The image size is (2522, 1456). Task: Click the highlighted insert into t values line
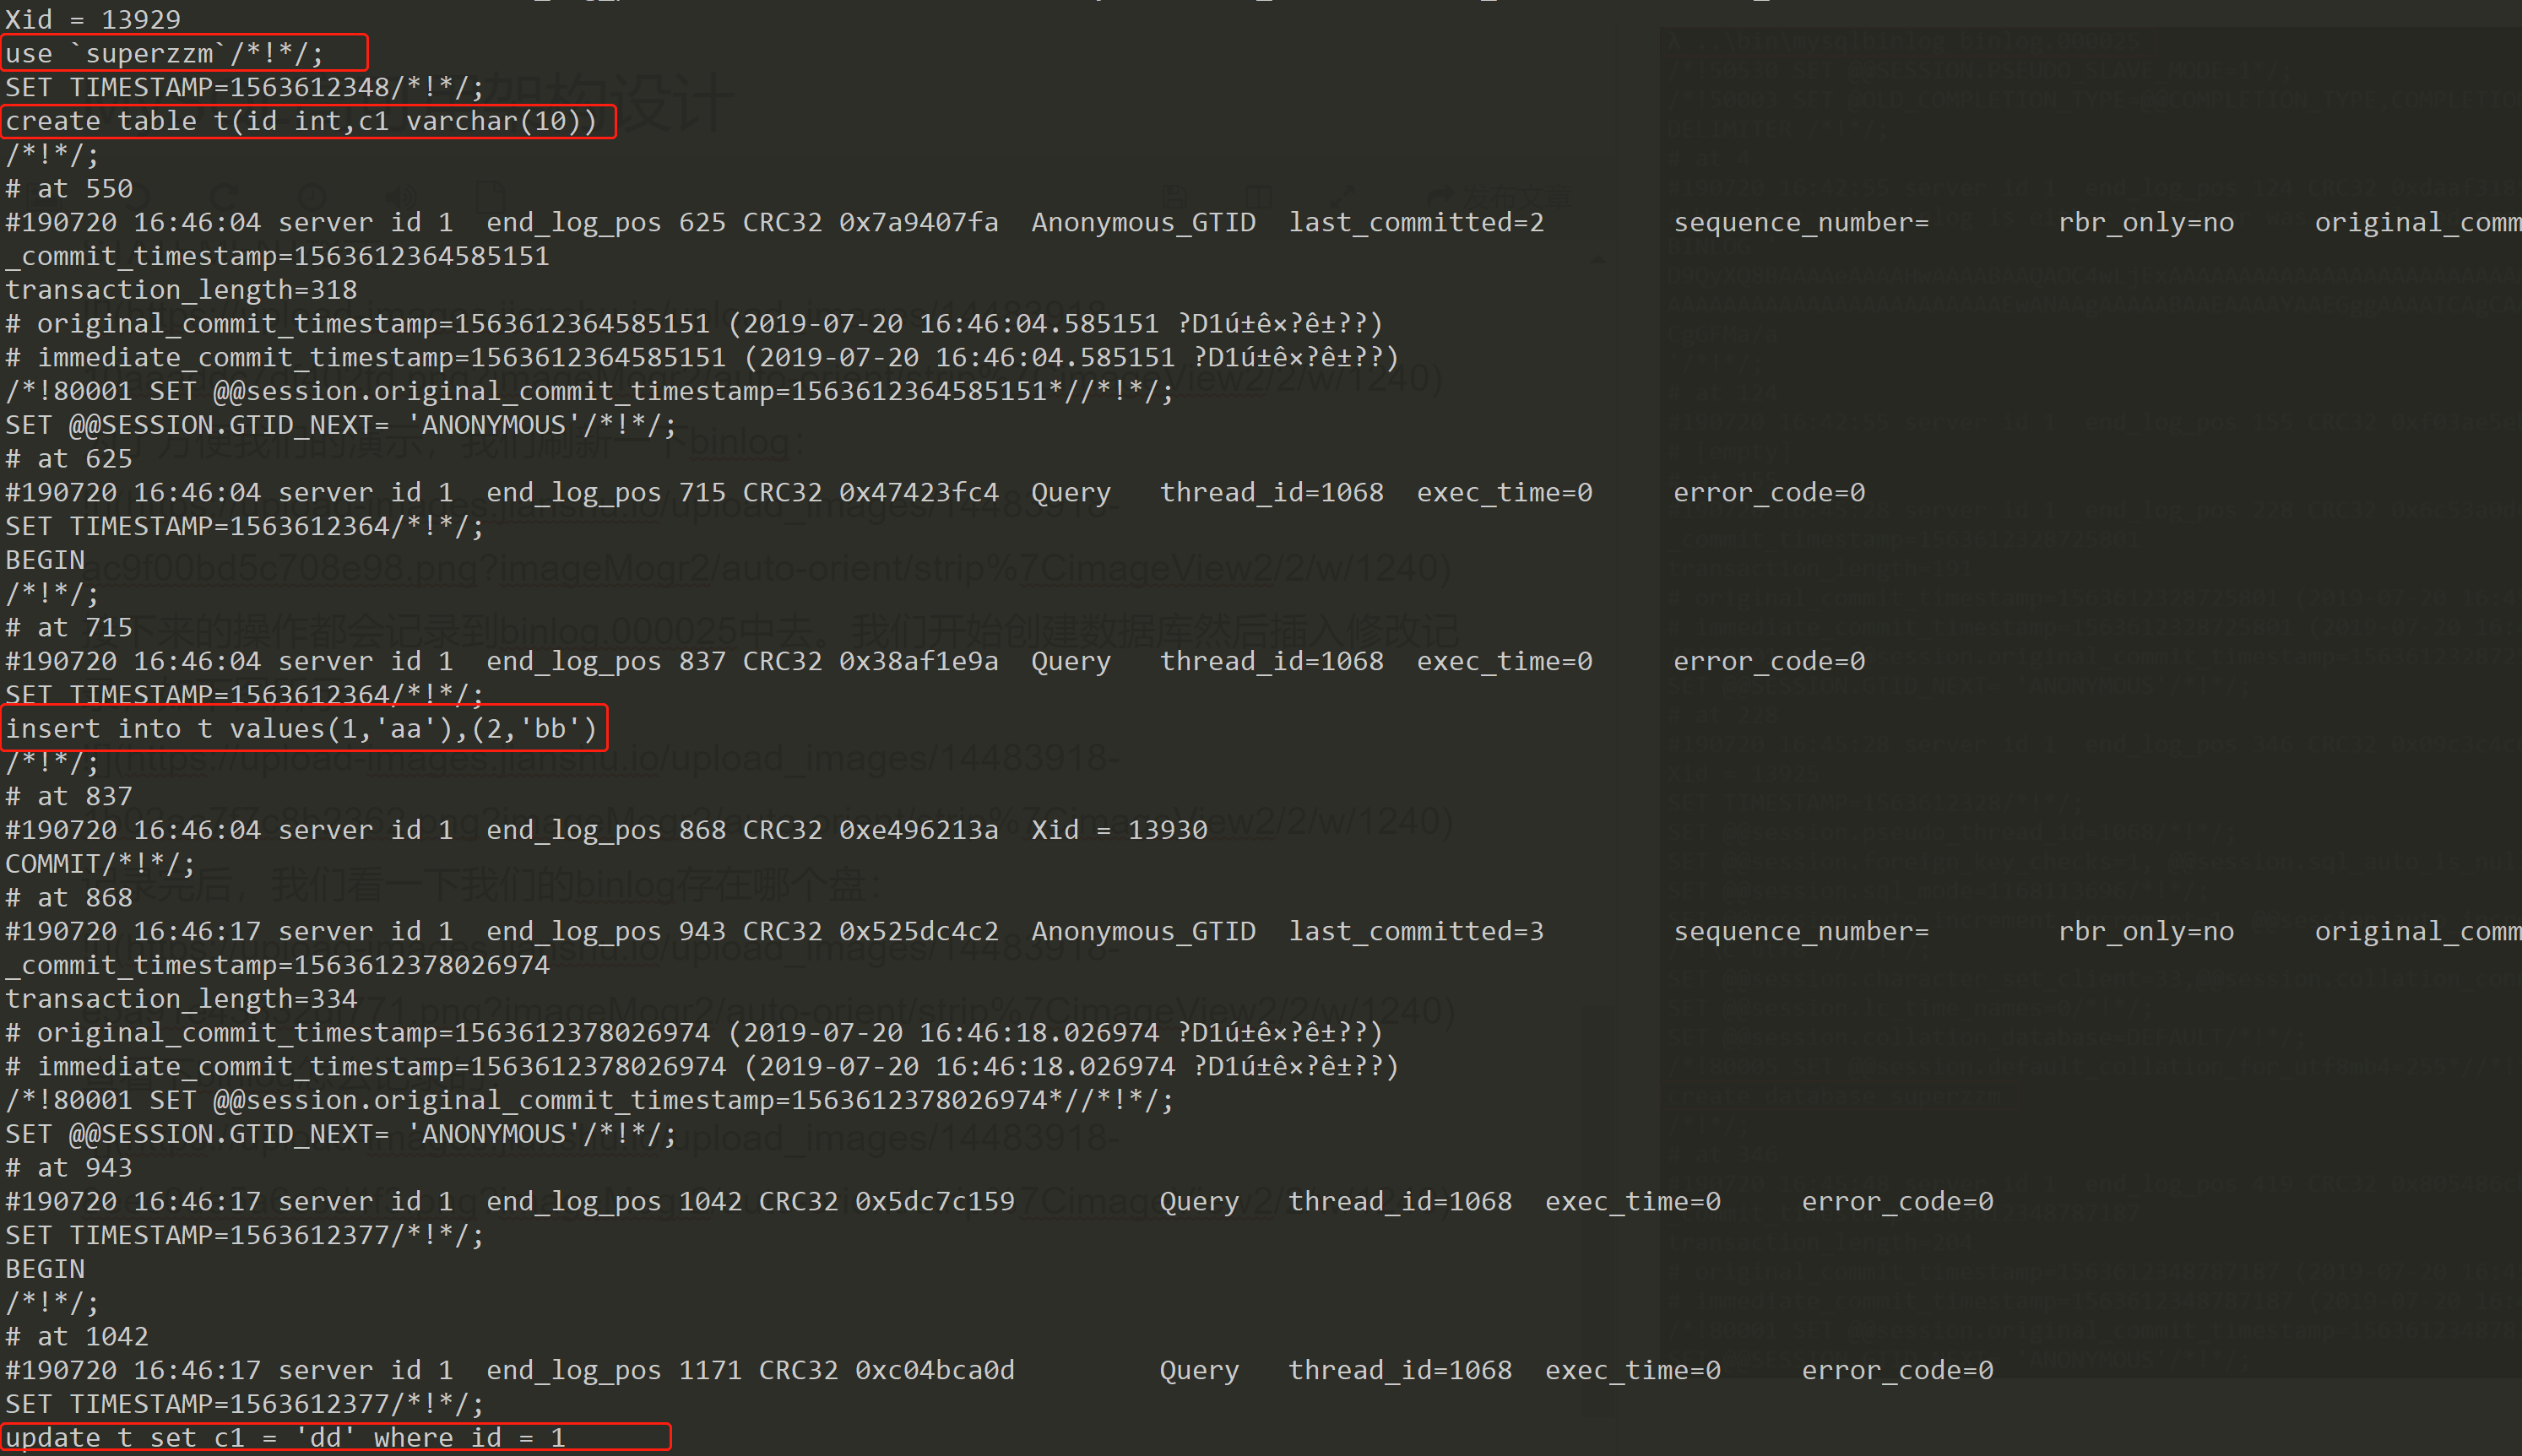(x=300, y=728)
